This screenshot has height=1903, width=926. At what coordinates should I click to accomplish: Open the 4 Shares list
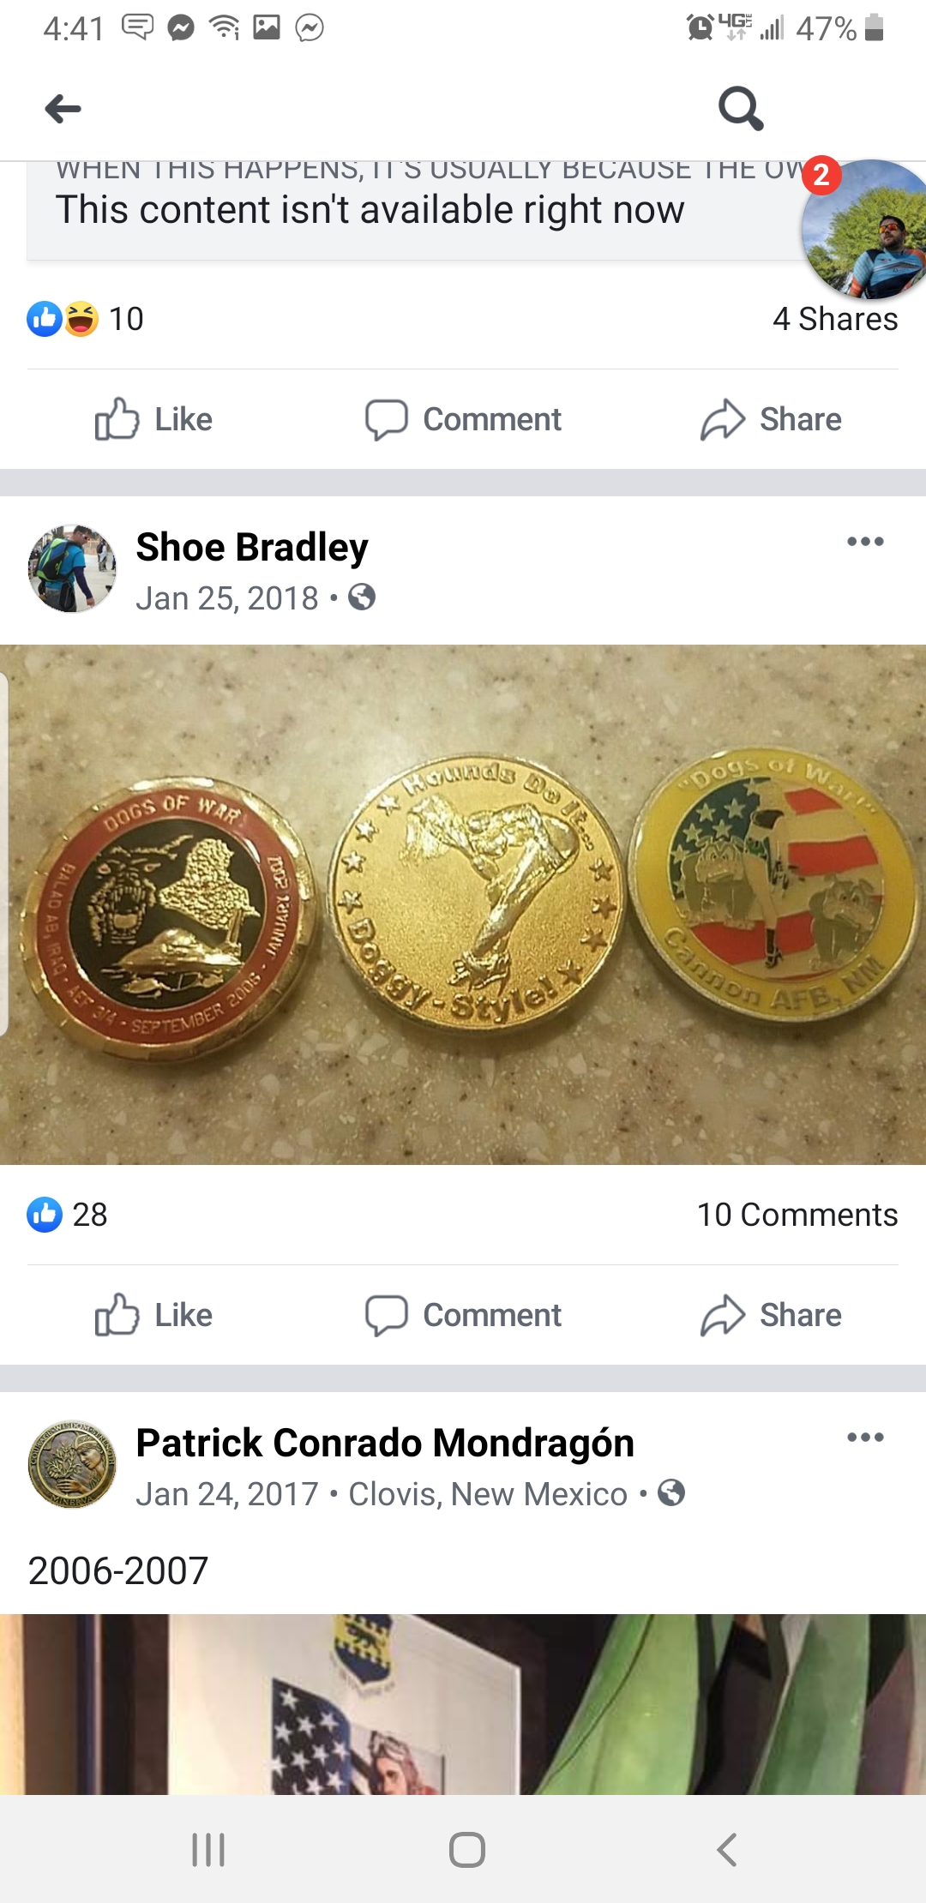tap(835, 319)
